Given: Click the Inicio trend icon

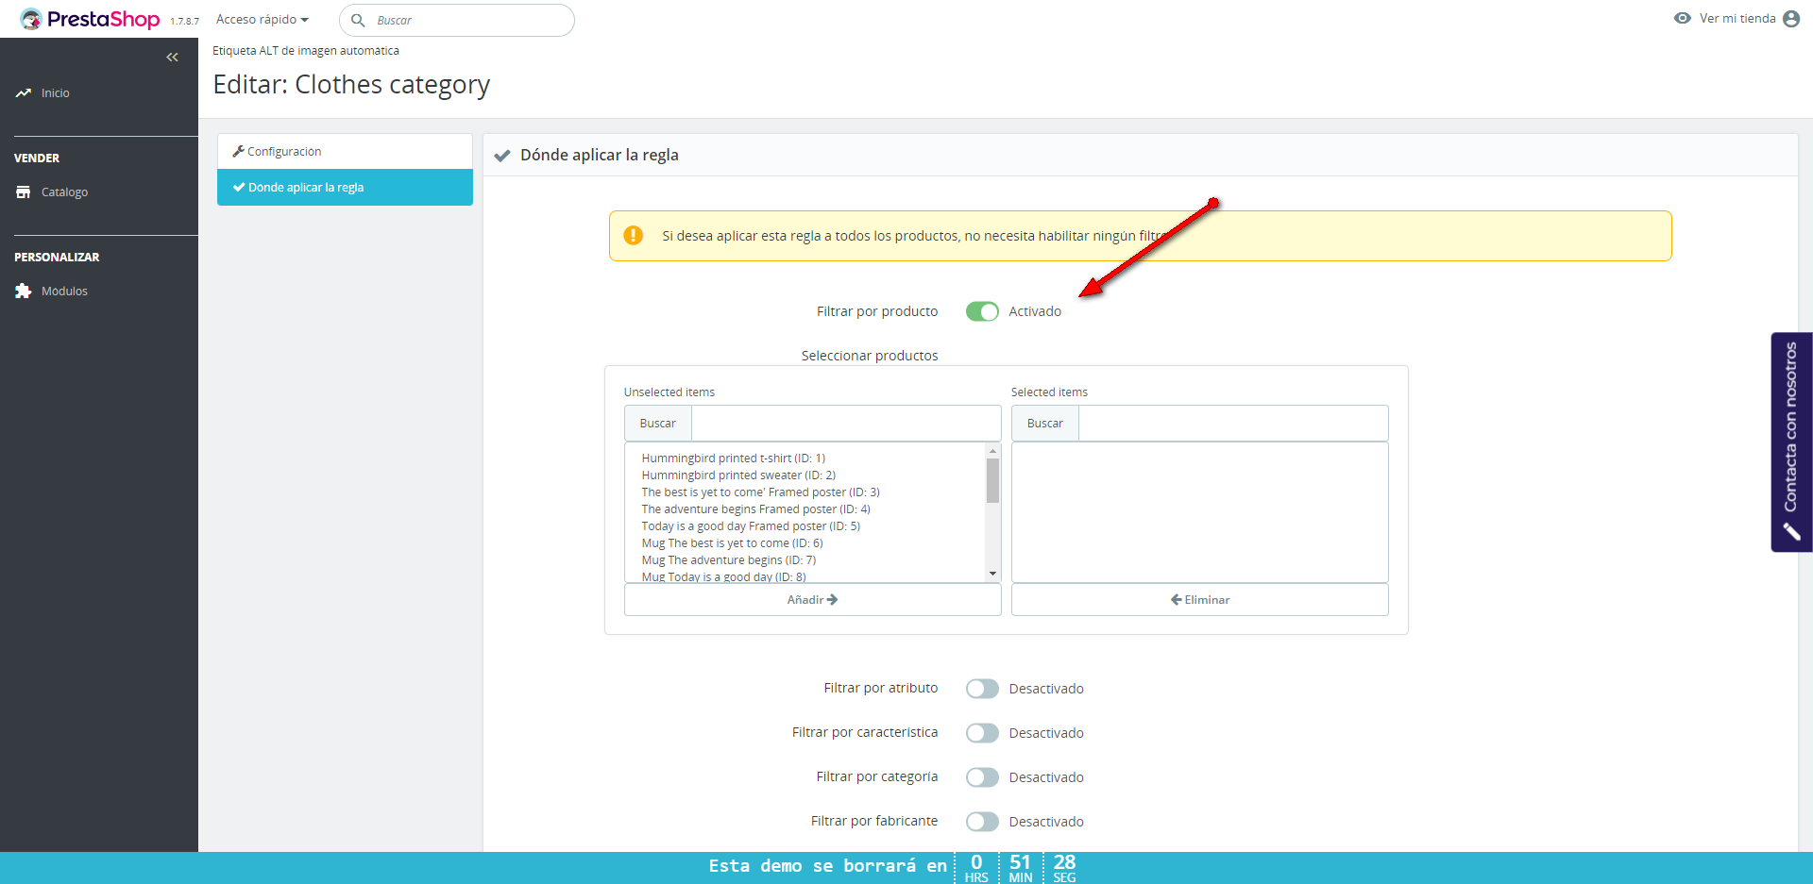Looking at the screenshot, I should tap(24, 93).
